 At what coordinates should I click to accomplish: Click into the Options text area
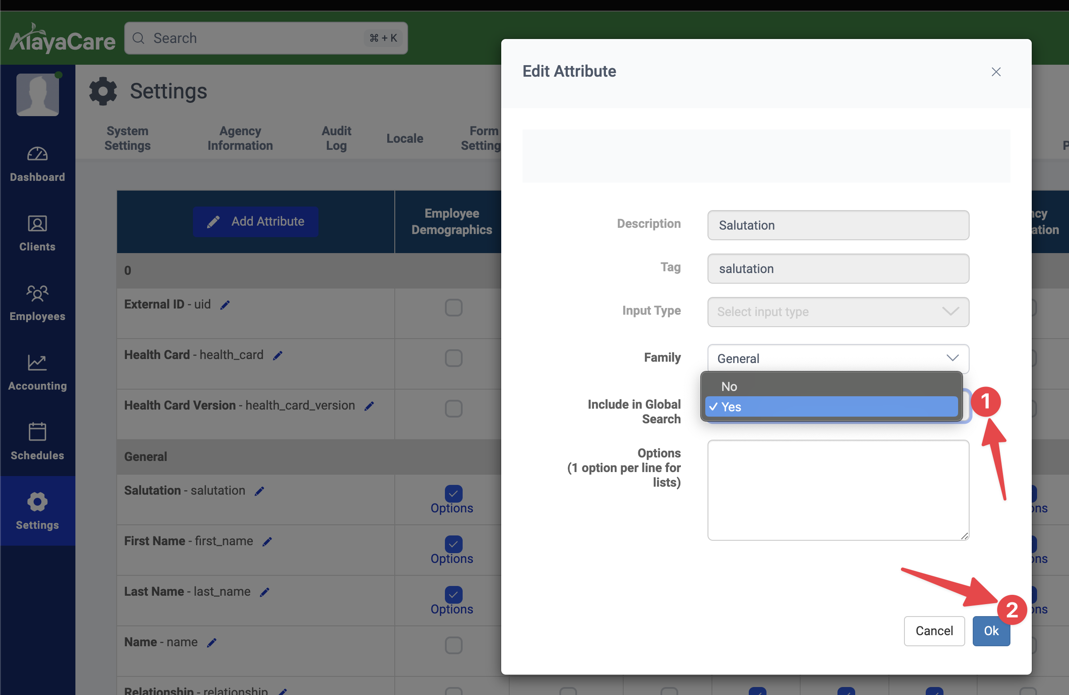(x=838, y=489)
